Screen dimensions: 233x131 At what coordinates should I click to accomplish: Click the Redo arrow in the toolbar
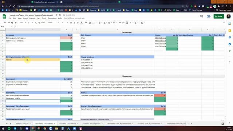[x=9, y=23]
